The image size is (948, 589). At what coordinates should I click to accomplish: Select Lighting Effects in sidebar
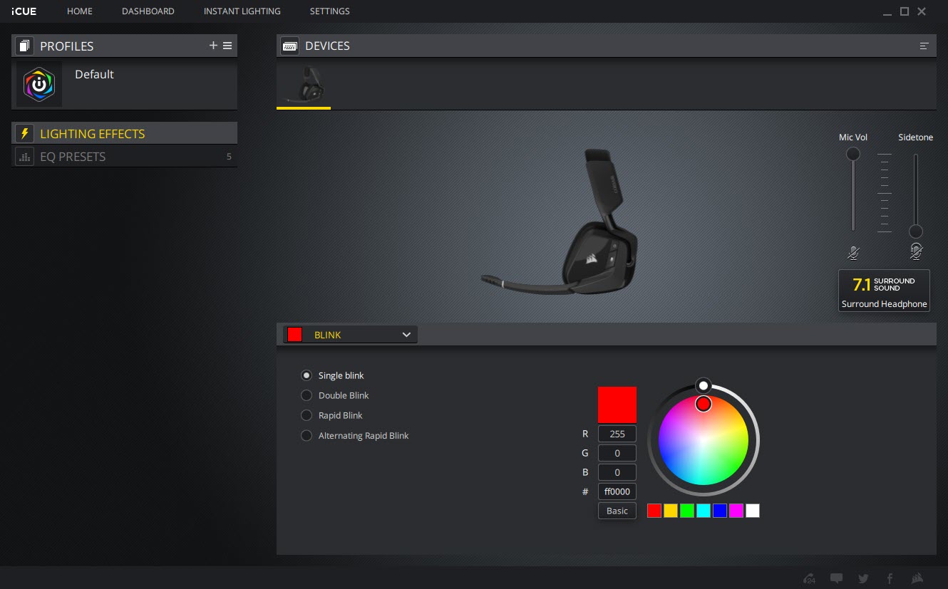coord(125,134)
